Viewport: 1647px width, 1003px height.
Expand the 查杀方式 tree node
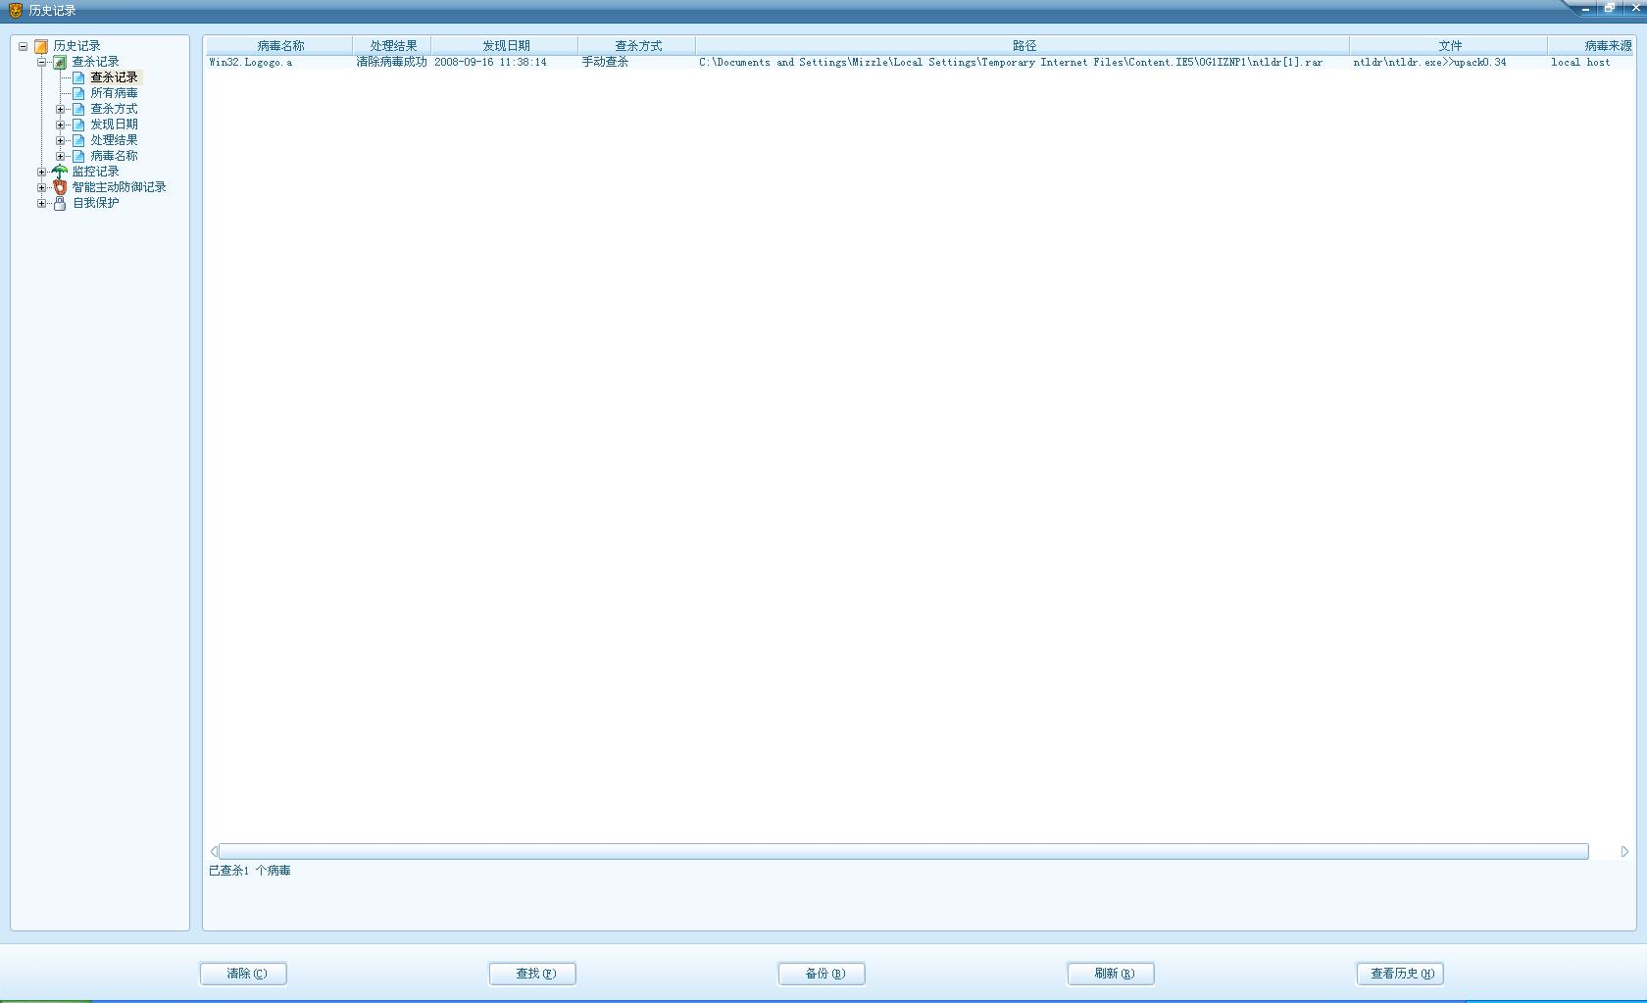click(60, 109)
